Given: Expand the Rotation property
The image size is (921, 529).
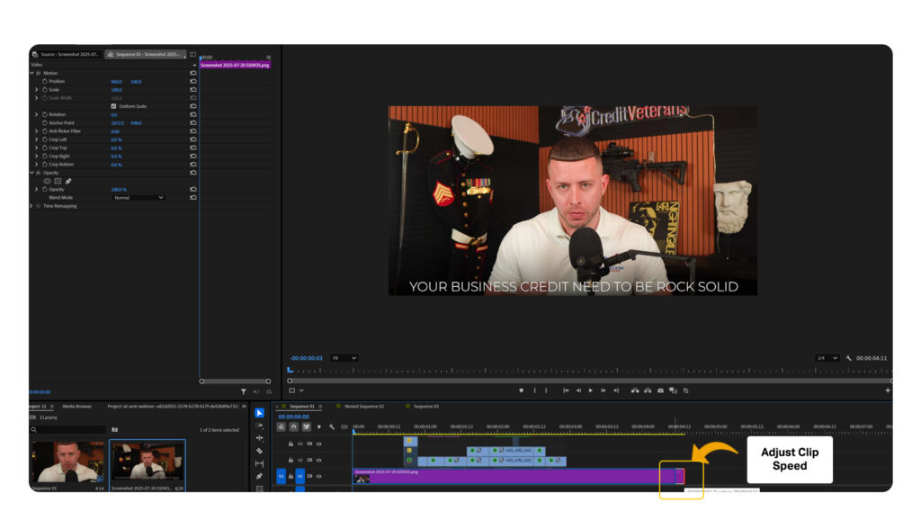Looking at the screenshot, I should (x=36, y=114).
